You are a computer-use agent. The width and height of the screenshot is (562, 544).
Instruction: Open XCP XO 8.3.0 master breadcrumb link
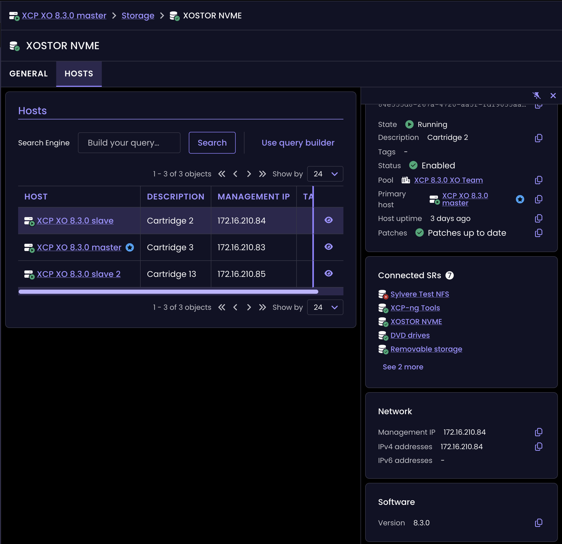click(x=64, y=16)
